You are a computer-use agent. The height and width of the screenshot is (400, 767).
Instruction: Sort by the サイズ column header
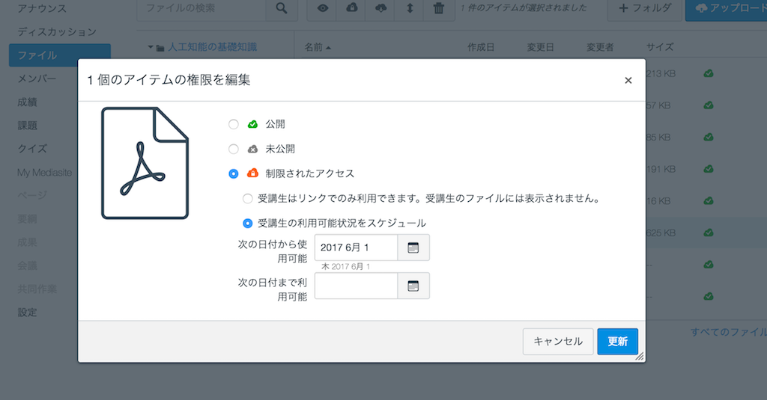pyautogui.click(x=660, y=47)
